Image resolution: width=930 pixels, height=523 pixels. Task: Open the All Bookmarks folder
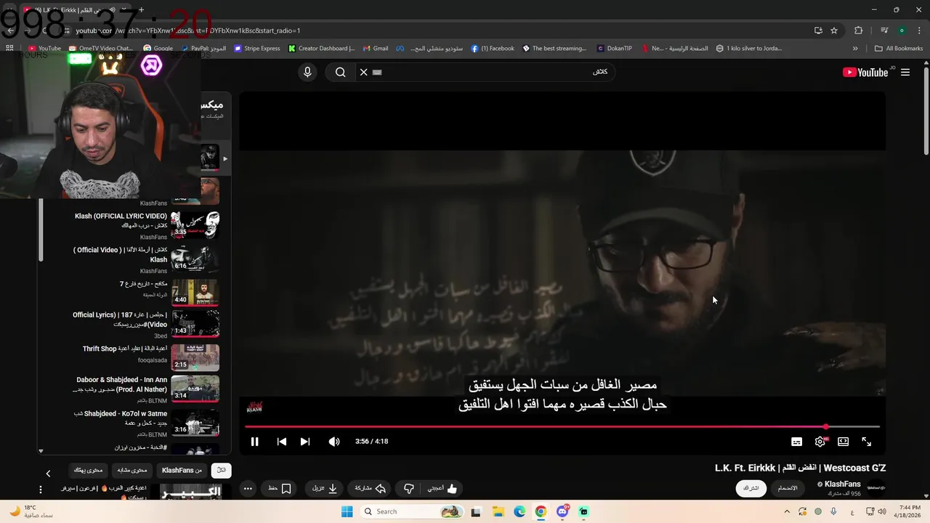(899, 49)
